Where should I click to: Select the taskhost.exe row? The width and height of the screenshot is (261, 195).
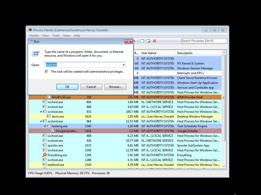pyautogui.click(x=125, y=165)
